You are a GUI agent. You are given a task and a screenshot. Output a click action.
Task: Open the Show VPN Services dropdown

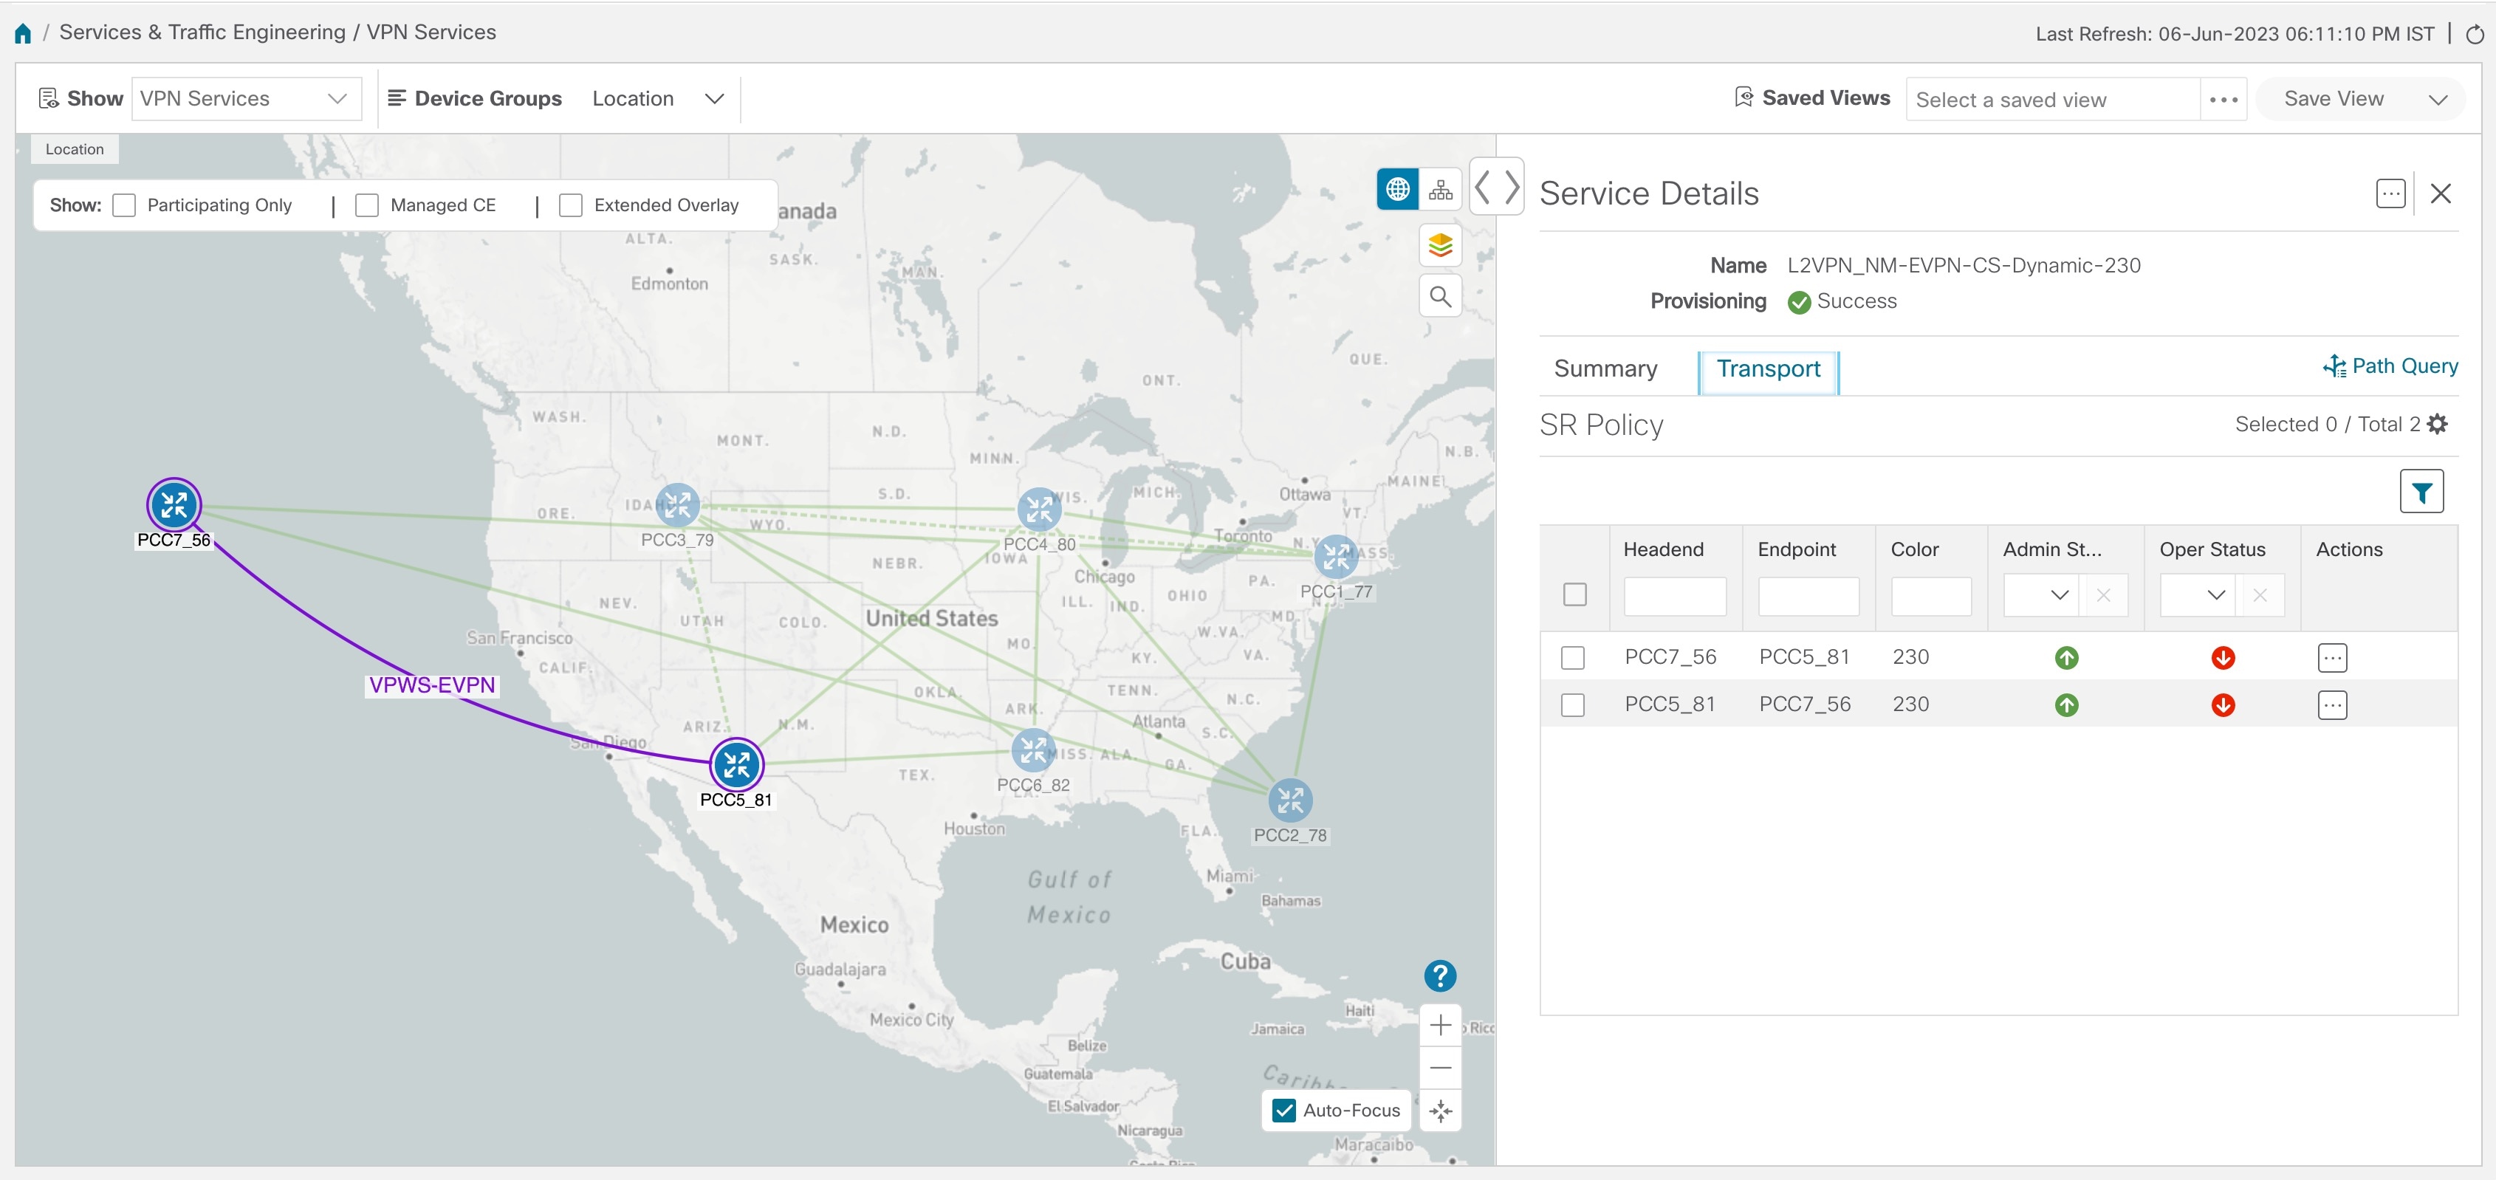click(246, 98)
